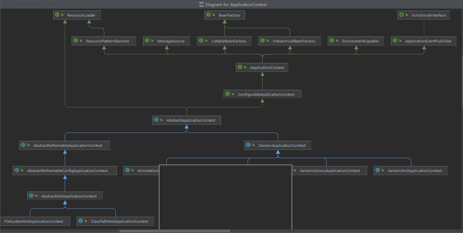
Task: Select the 'GenericXmlApplicationContext' label text
Action: coord(415,171)
